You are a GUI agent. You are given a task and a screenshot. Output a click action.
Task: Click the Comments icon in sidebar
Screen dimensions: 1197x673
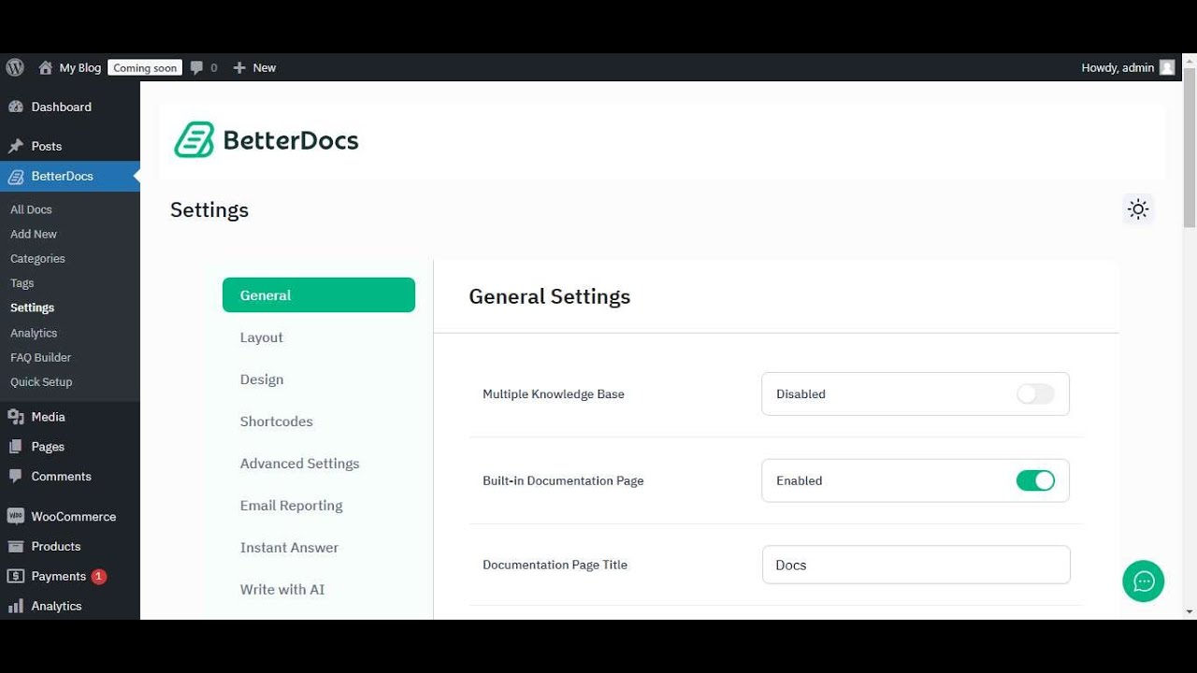point(16,476)
